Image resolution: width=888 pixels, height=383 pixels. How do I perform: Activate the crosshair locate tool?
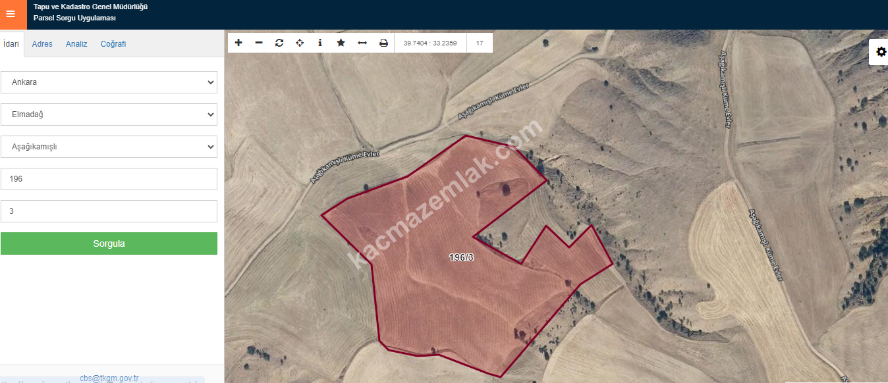(x=300, y=43)
